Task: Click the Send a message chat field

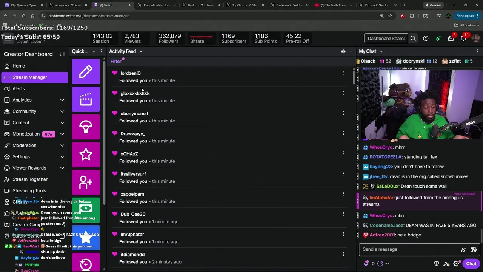Action: 409,250
